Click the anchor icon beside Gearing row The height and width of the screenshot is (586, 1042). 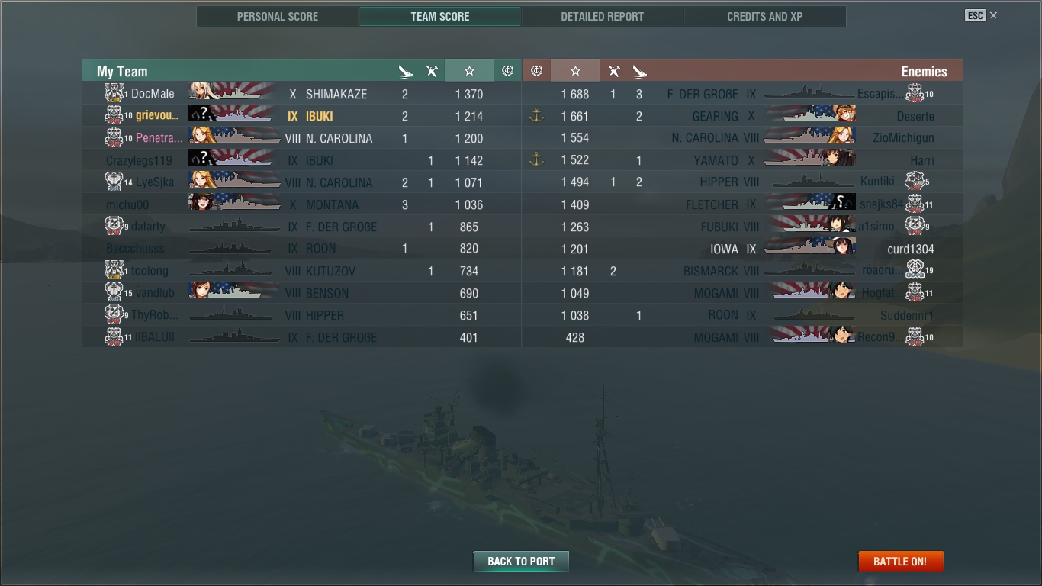coord(536,116)
